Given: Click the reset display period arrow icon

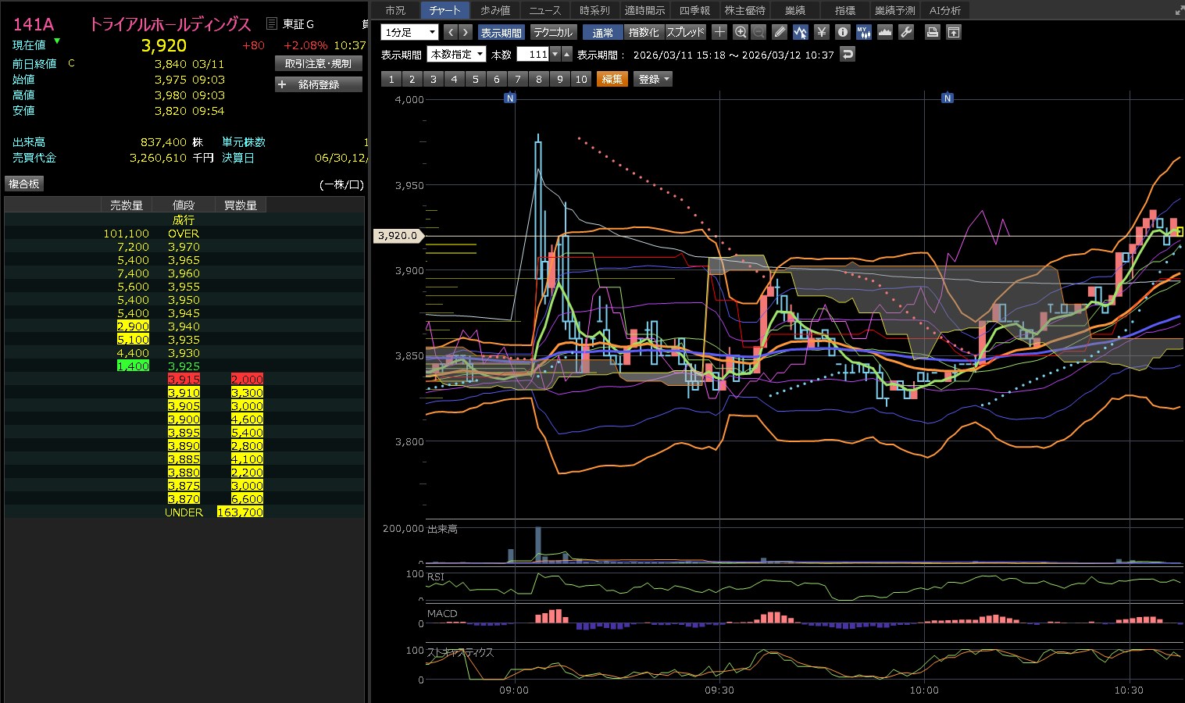Looking at the screenshot, I should (848, 54).
